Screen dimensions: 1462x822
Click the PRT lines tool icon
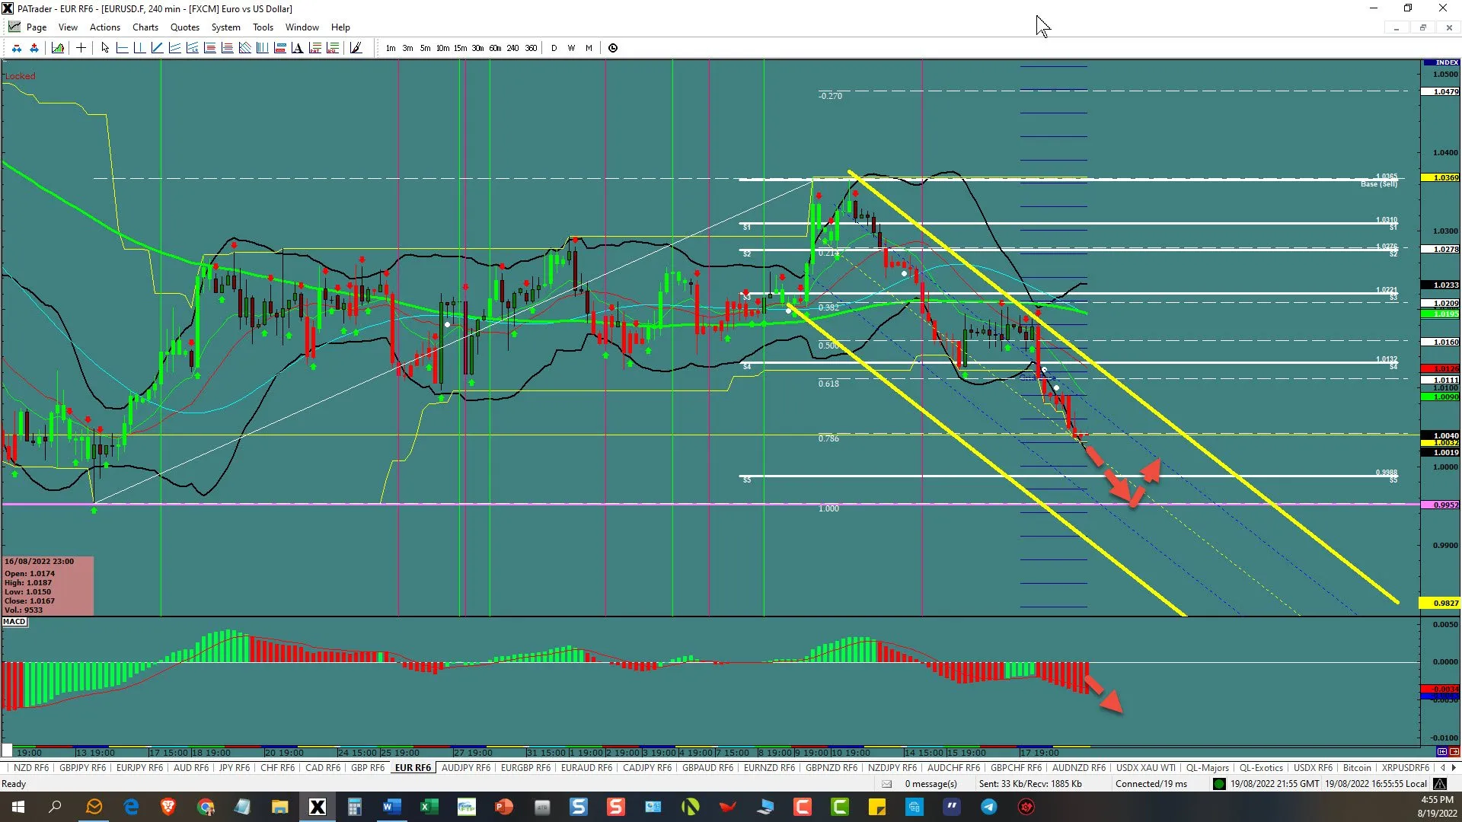[314, 48]
